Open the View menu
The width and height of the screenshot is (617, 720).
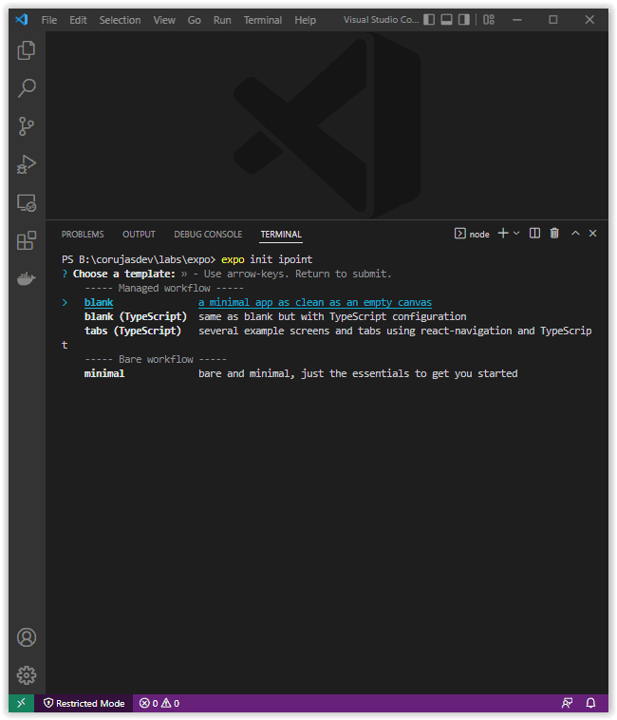(164, 20)
